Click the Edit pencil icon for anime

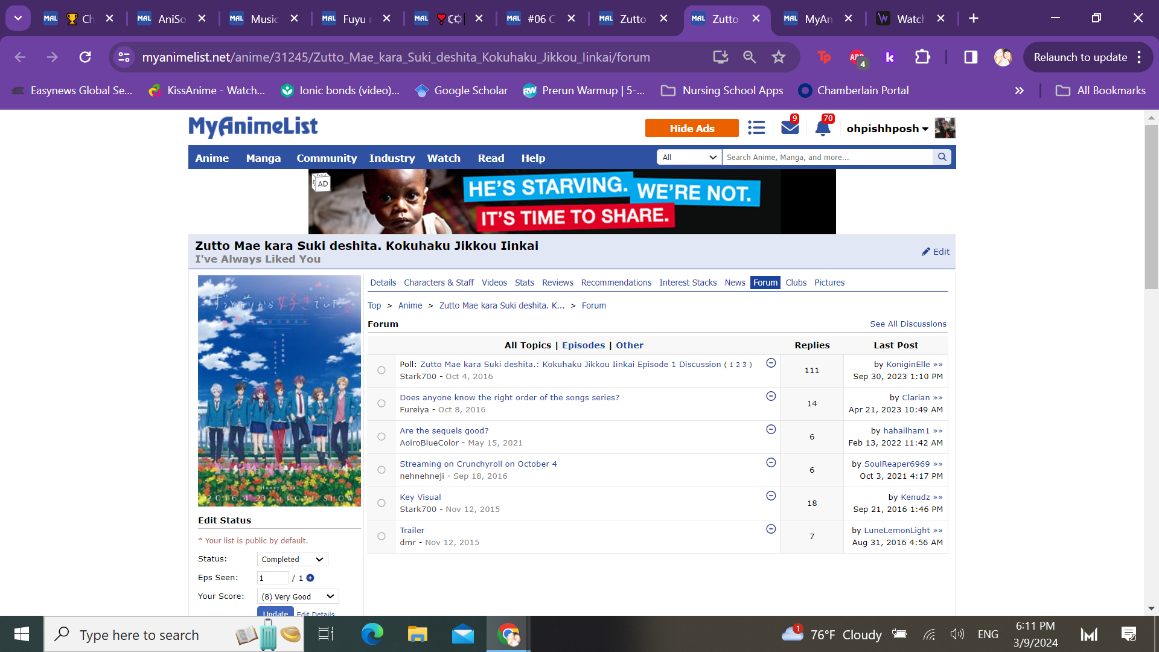tap(935, 252)
